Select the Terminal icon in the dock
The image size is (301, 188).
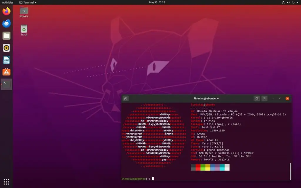click(x=6, y=84)
